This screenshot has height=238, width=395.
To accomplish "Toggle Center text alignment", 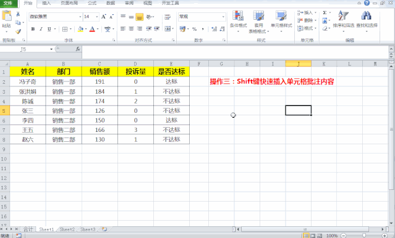I will (131, 29).
